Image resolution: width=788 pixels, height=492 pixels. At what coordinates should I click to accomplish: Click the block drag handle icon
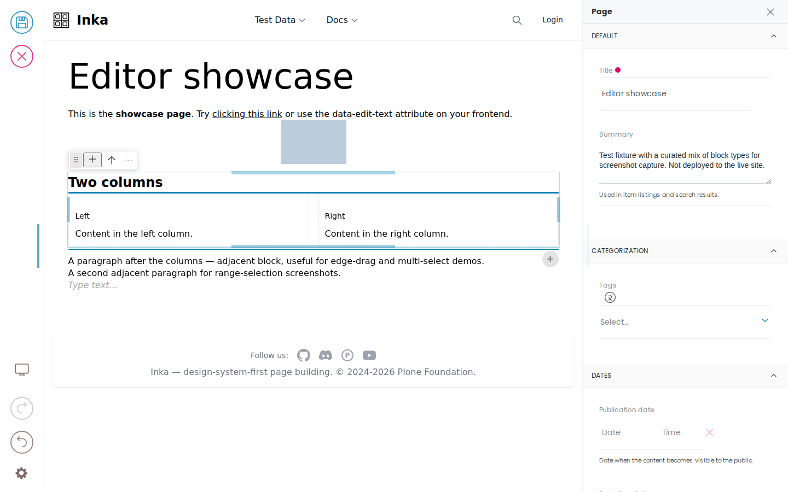76,160
